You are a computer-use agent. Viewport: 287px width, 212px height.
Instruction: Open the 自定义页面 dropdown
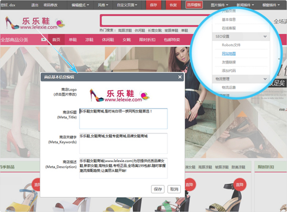point(127,5)
